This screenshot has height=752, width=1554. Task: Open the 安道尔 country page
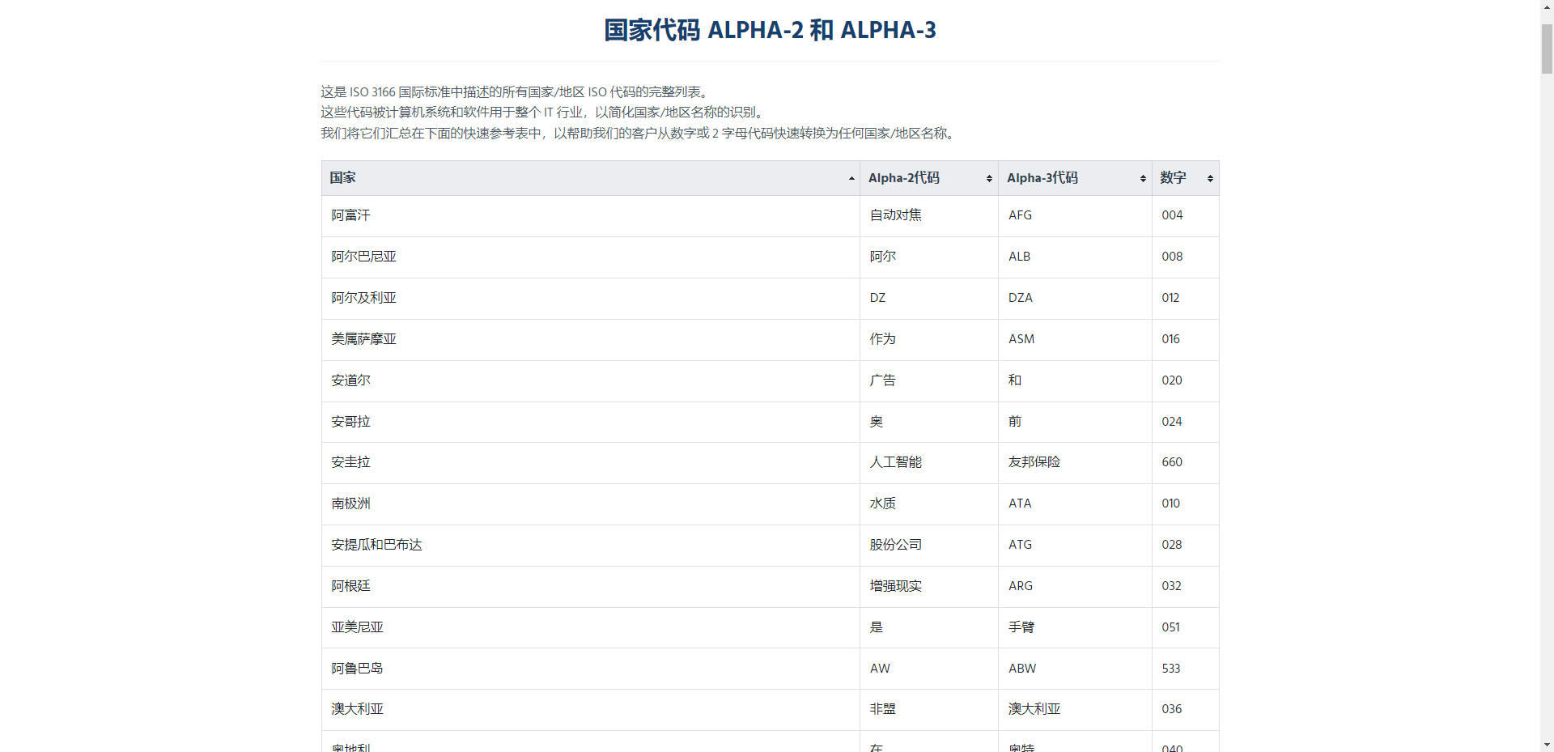[350, 380]
